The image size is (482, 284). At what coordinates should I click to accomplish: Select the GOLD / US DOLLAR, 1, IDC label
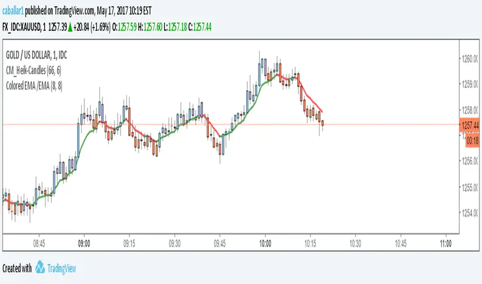pyautogui.click(x=36, y=55)
